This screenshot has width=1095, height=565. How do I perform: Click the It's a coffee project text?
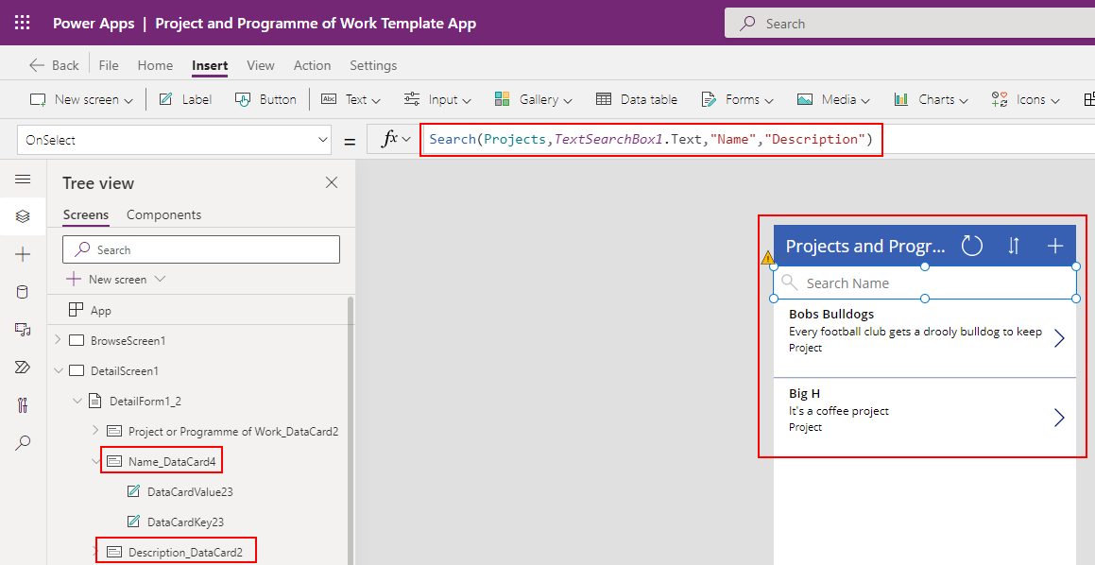(839, 411)
